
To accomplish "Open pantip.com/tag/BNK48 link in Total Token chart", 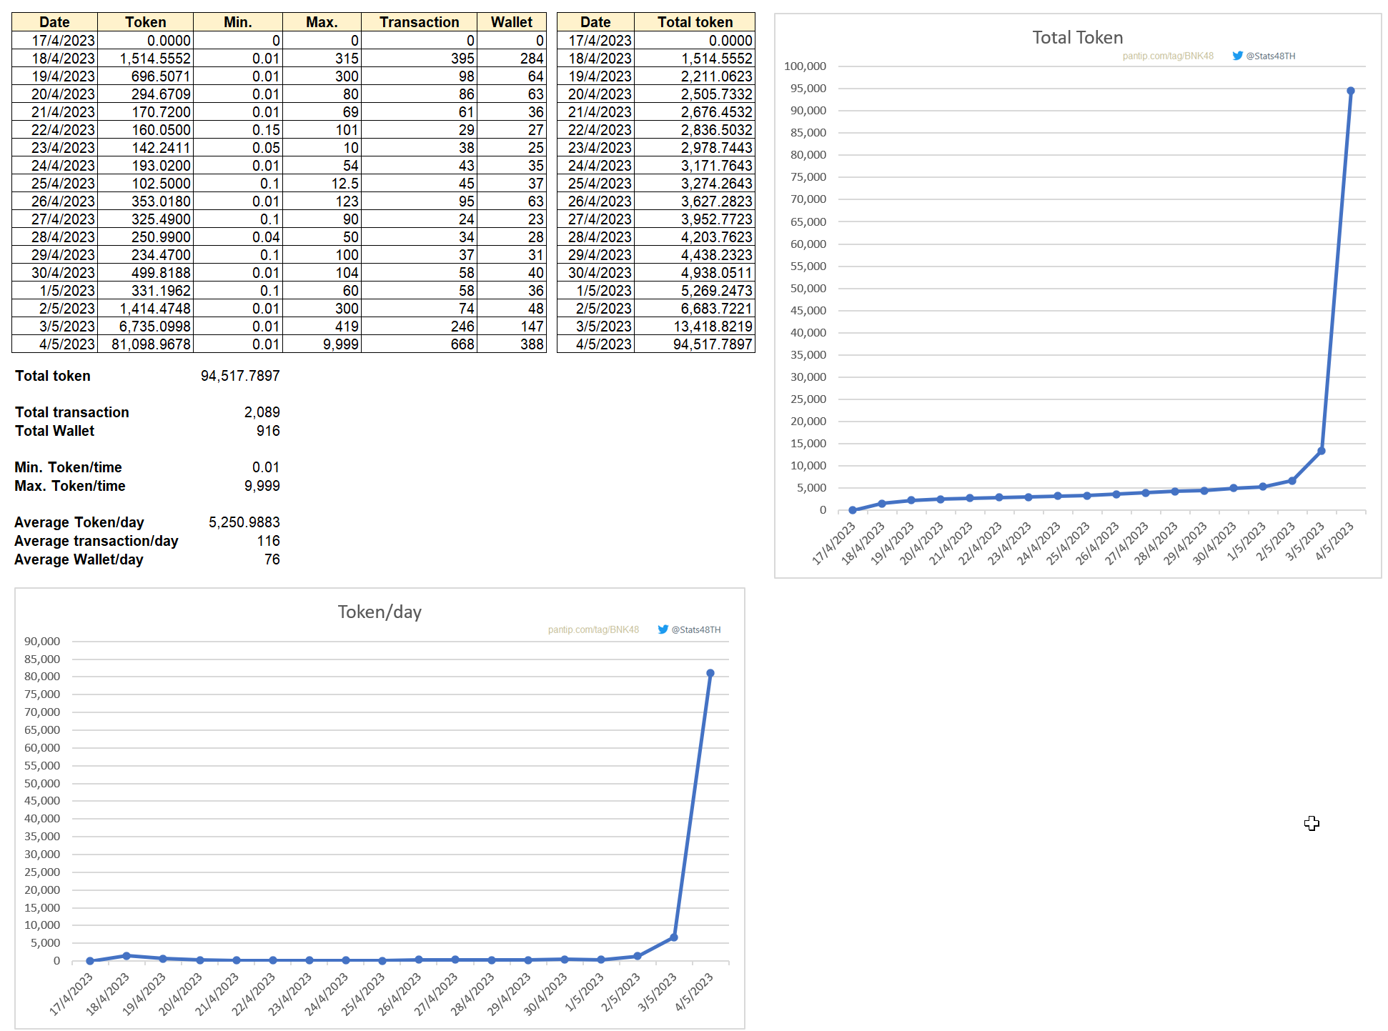I will click(x=1168, y=56).
